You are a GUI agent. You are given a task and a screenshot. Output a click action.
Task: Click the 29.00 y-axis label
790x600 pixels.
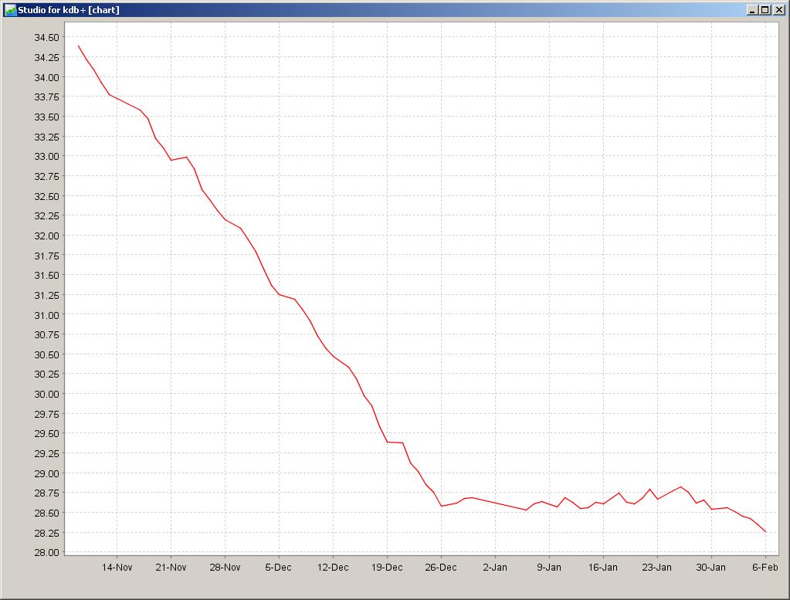coord(46,473)
